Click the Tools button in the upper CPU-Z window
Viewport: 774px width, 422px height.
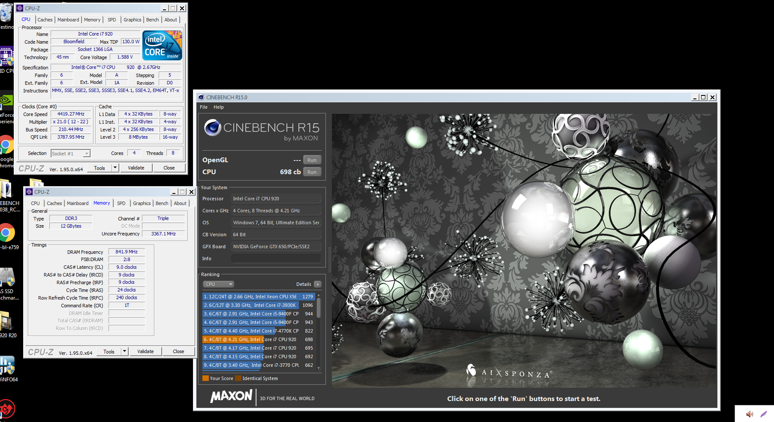coord(99,168)
